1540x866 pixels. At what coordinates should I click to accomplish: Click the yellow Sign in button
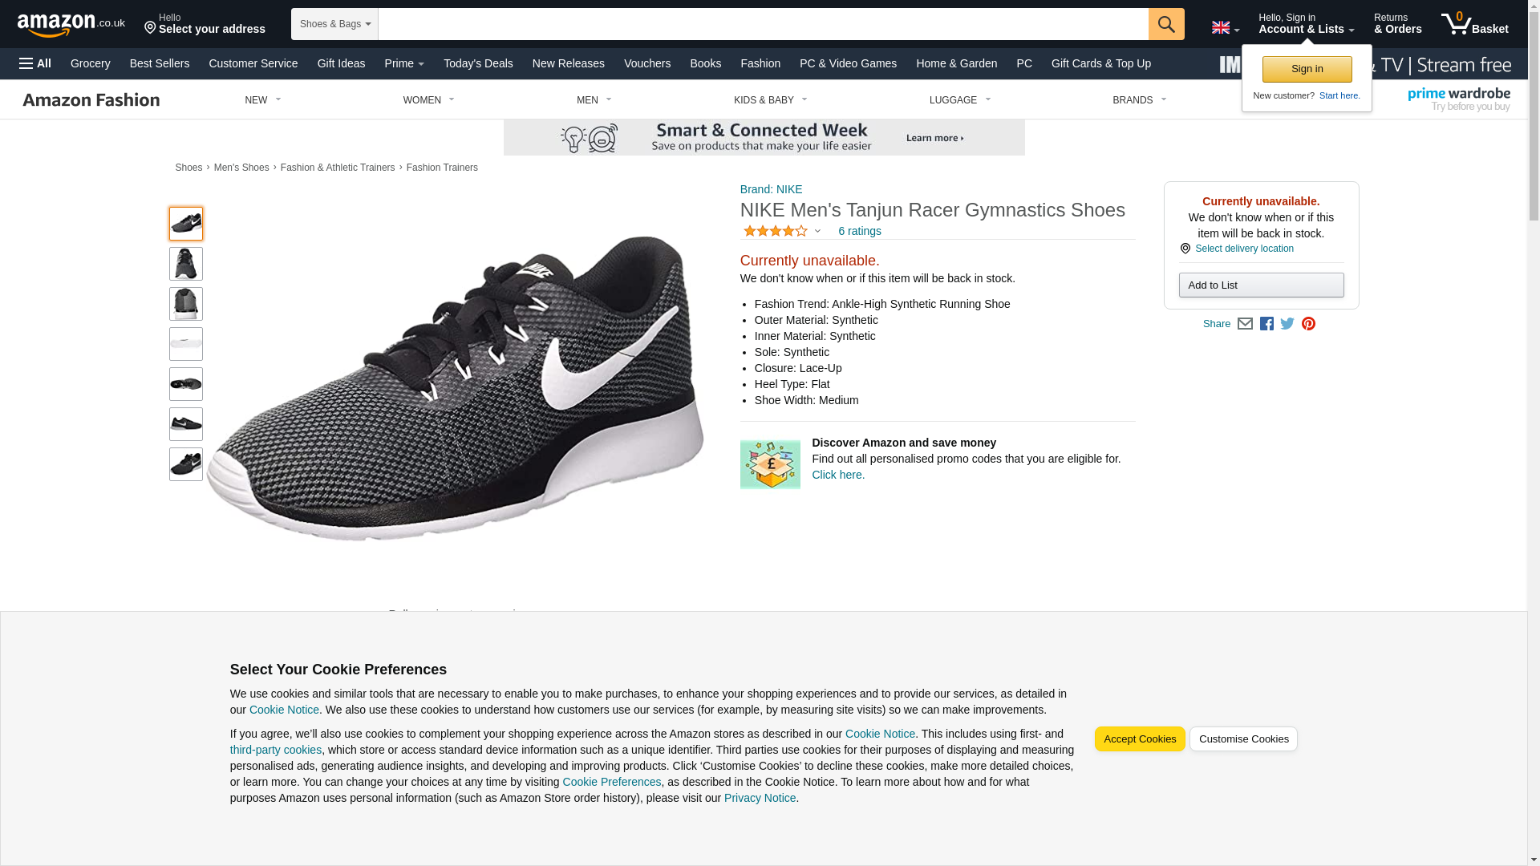tap(1307, 69)
